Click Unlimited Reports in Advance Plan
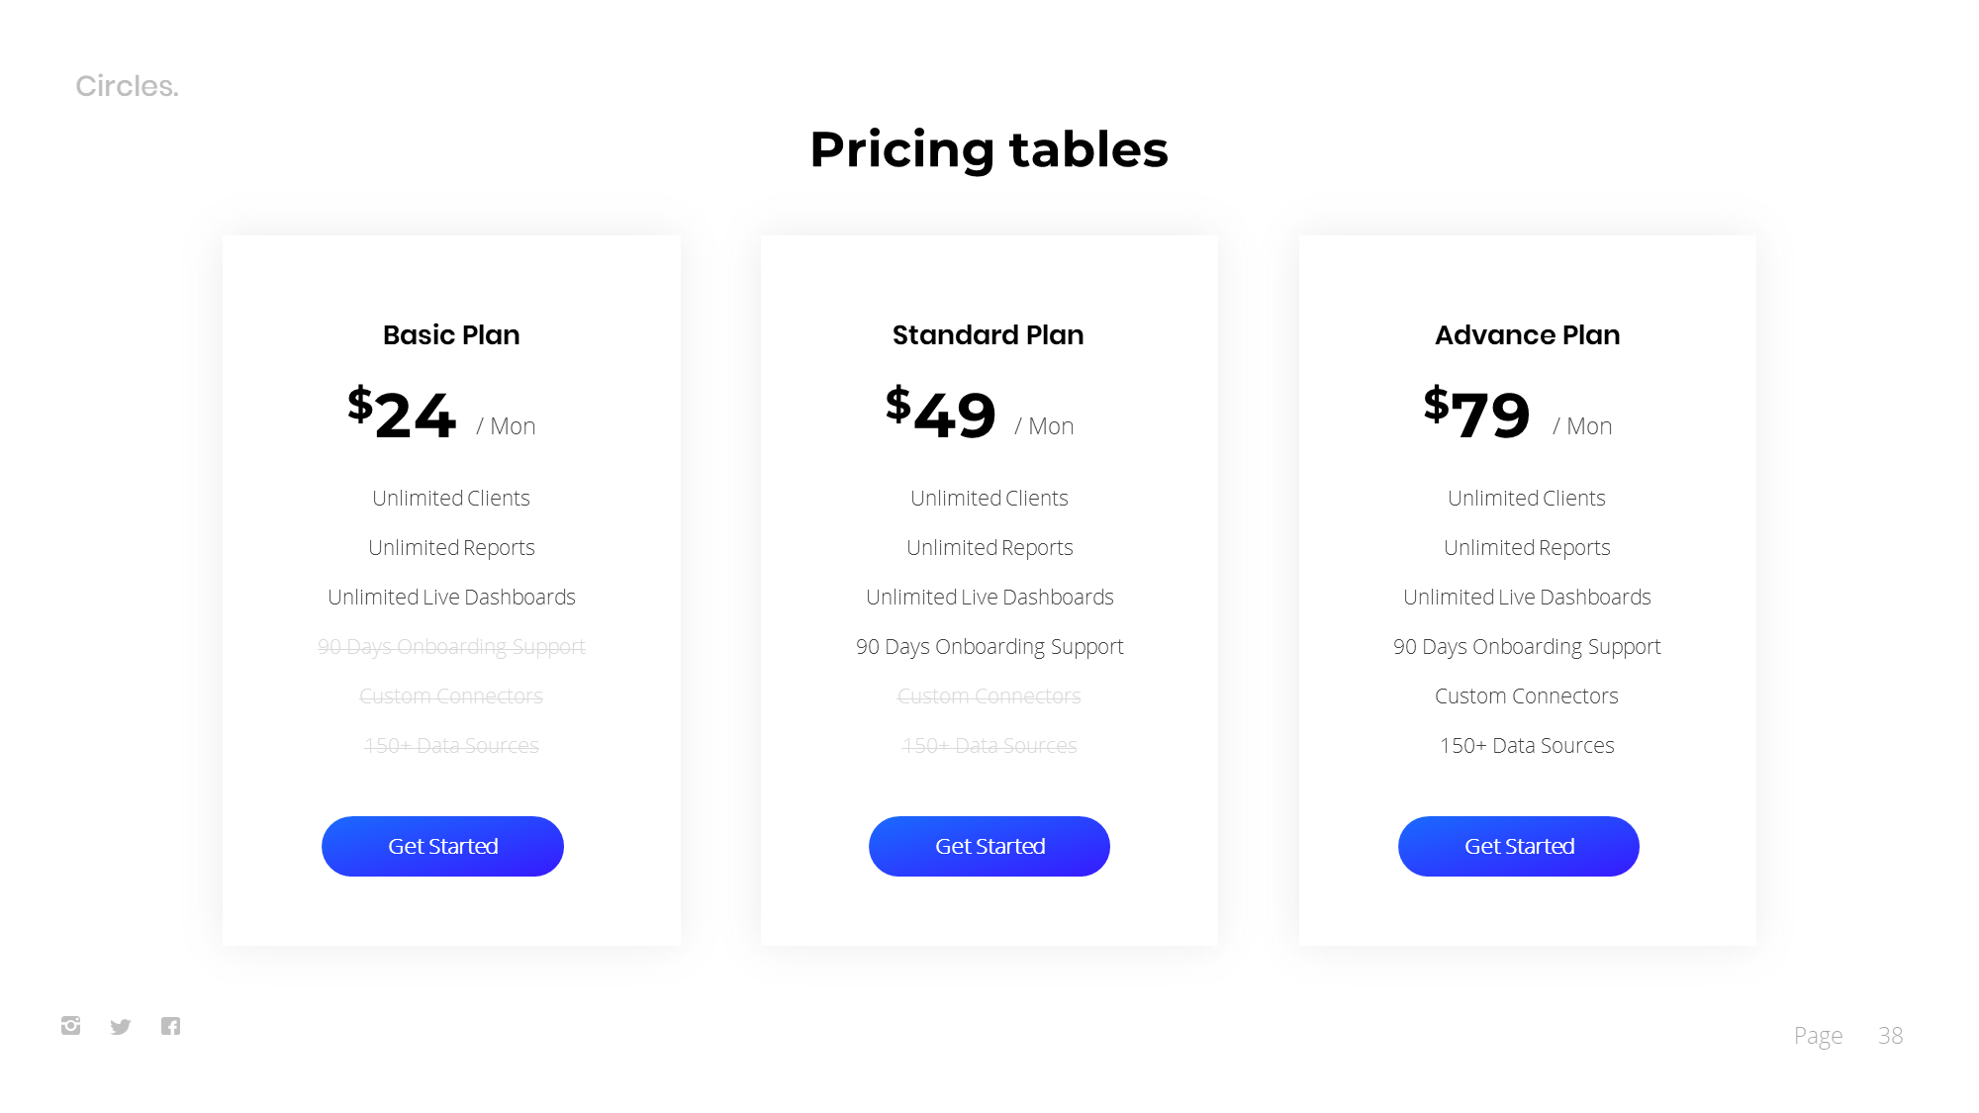The image size is (1979, 1113). click(x=1526, y=548)
